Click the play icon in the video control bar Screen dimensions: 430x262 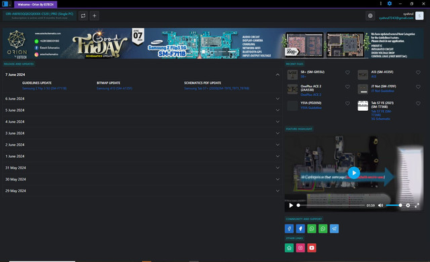click(291, 206)
